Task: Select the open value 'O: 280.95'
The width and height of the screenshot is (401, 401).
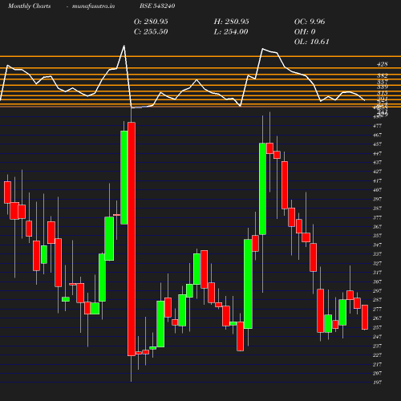Action: tap(151, 22)
